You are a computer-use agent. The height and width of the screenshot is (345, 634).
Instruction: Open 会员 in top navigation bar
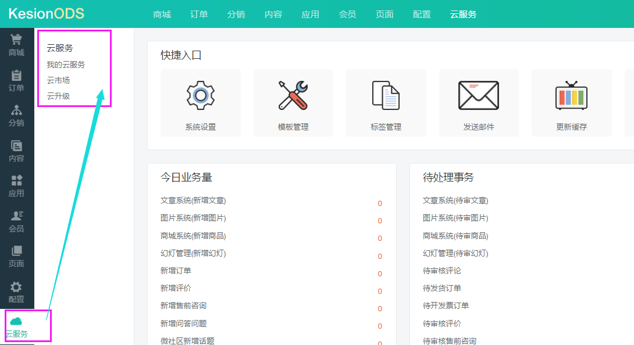(x=347, y=14)
